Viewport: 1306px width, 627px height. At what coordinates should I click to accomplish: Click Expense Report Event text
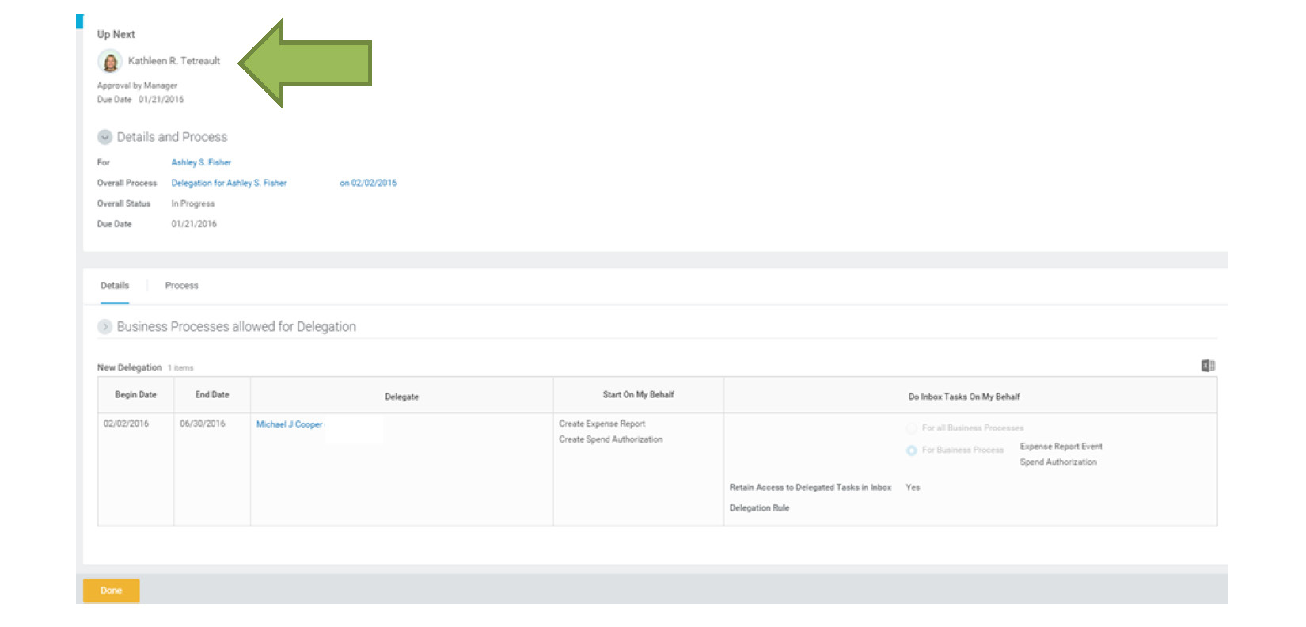point(1061,446)
